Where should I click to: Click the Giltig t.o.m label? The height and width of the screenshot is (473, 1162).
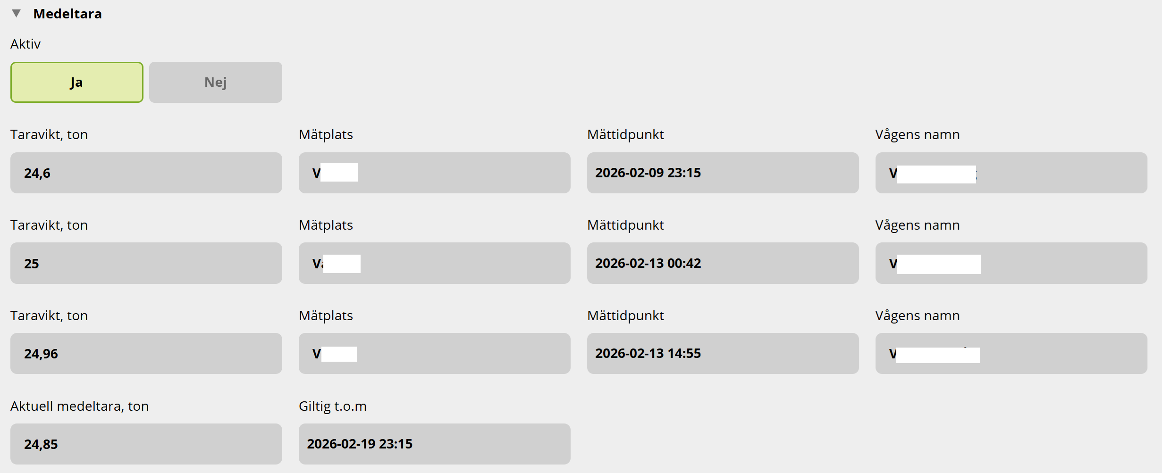(332, 407)
